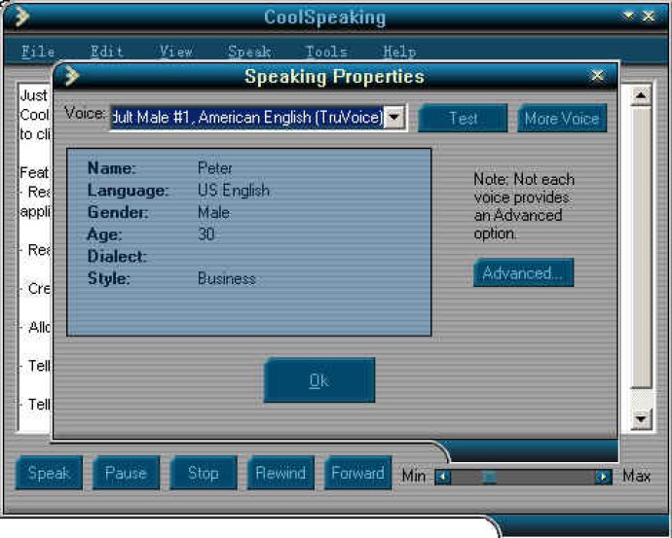Click the Test voice button
Screen dimensions: 672x538
point(463,118)
